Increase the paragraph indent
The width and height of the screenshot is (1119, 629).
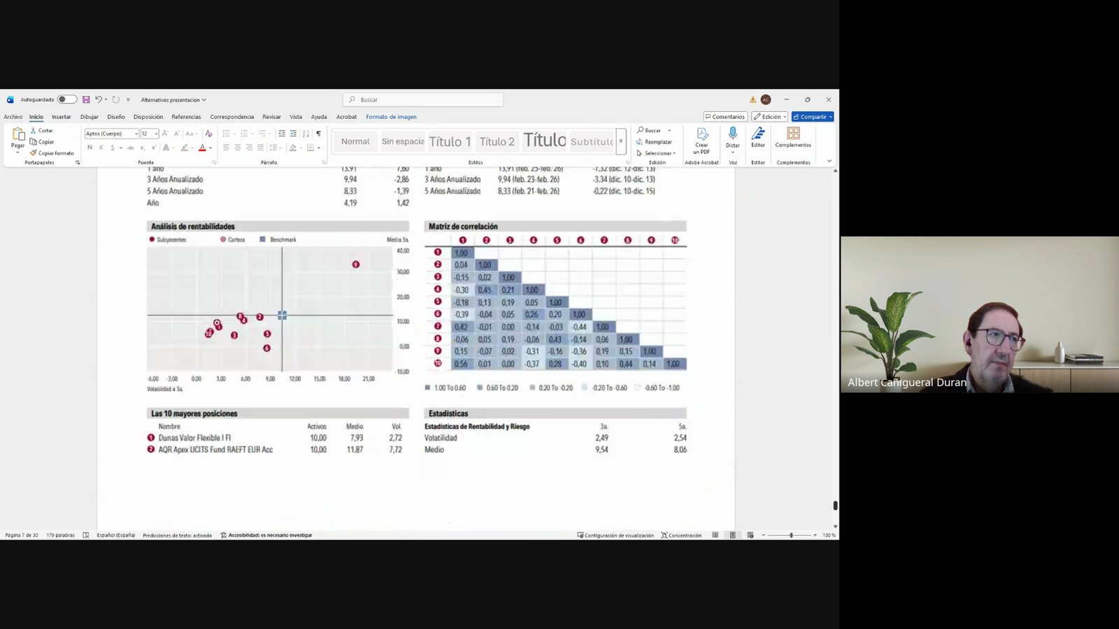pos(293,134)
